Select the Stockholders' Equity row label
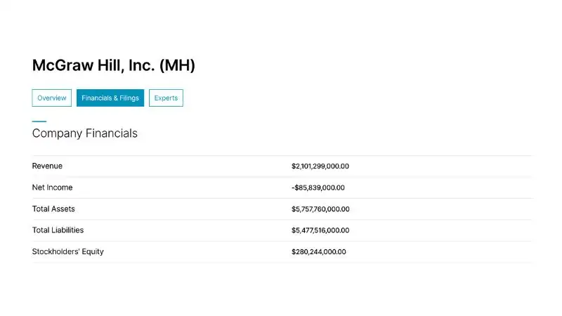 67,251
